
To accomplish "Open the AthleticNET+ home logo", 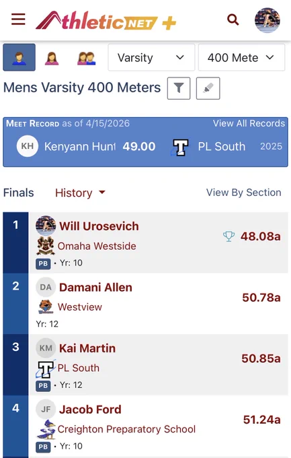I will pyautogui.click(x=106, y=20).
